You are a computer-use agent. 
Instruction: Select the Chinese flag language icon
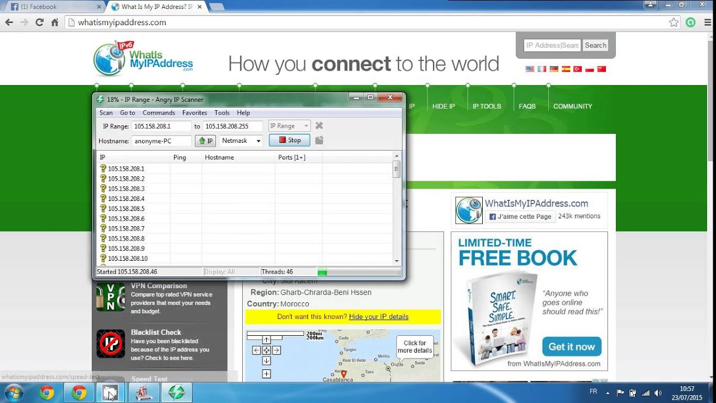click(602, 69)
